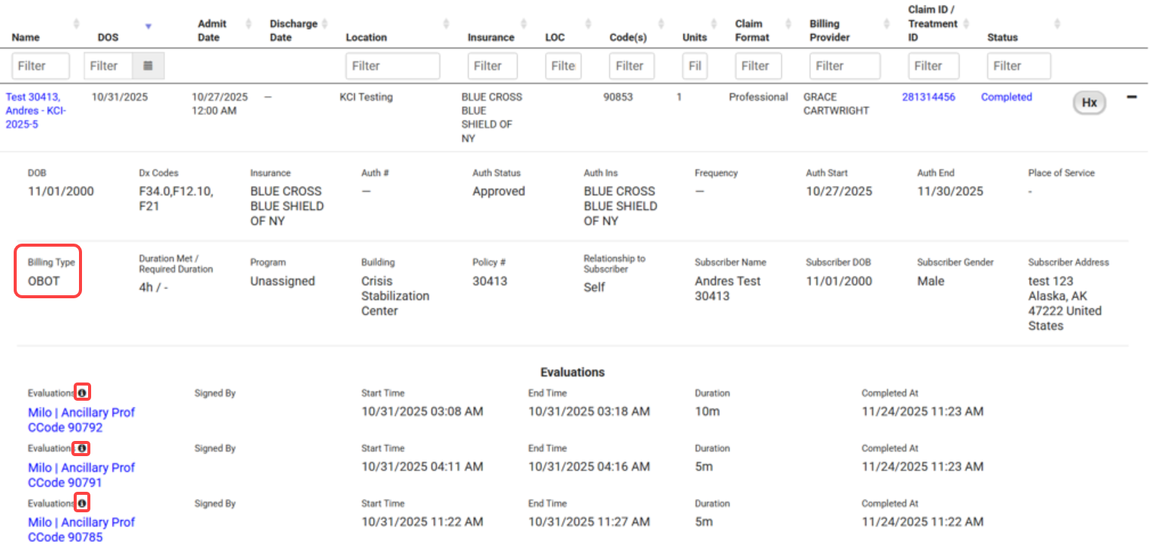Select the Billing Provider filter input
The image size is (1152, 551).
pos(844,66)
